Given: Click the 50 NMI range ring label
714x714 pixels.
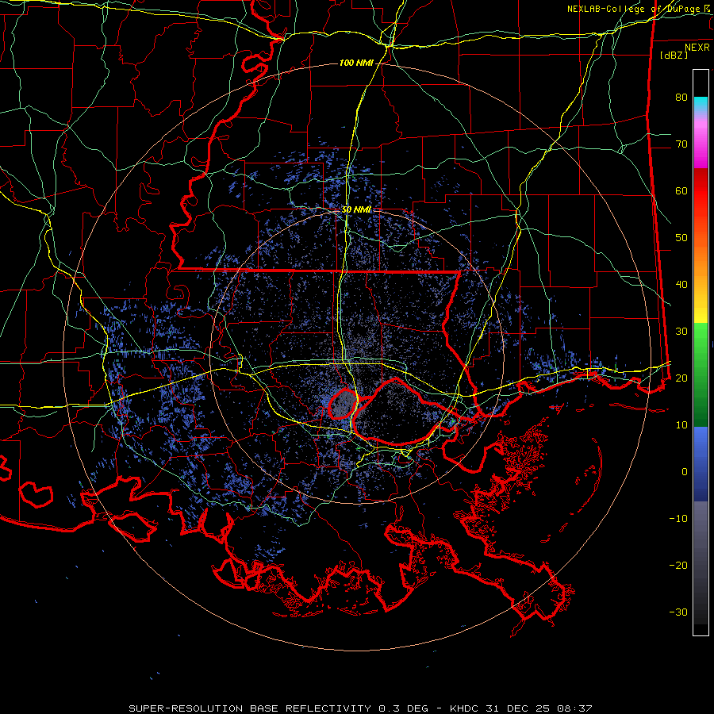Looking at the screenshot, I should pyautogui.click(x=356, y=210).
